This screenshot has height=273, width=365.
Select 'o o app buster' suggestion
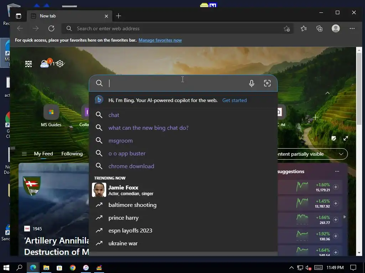(x=183, y=153)
